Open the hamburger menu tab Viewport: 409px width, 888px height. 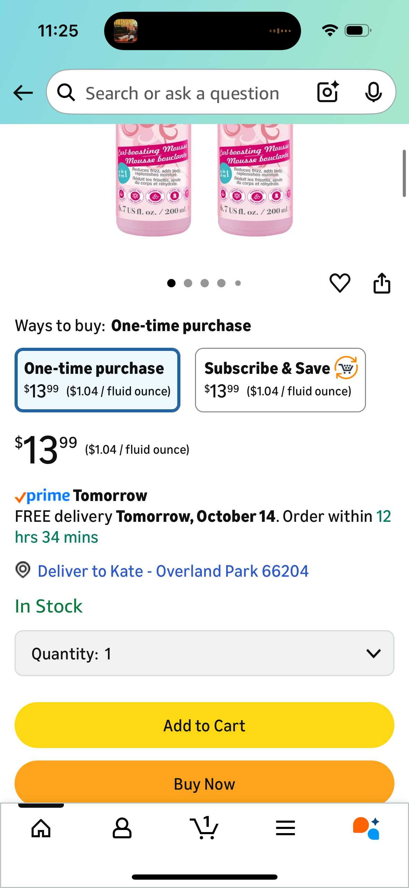285,828
